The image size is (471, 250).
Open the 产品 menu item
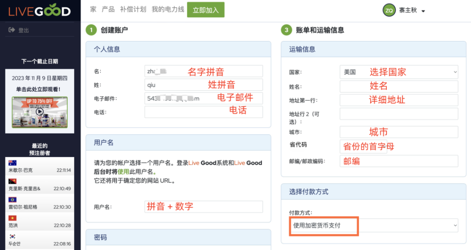point(108,9)
